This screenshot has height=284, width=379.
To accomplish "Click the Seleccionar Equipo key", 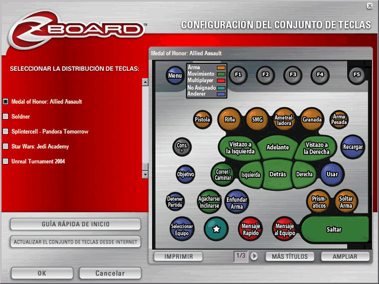I will point(182,229).
